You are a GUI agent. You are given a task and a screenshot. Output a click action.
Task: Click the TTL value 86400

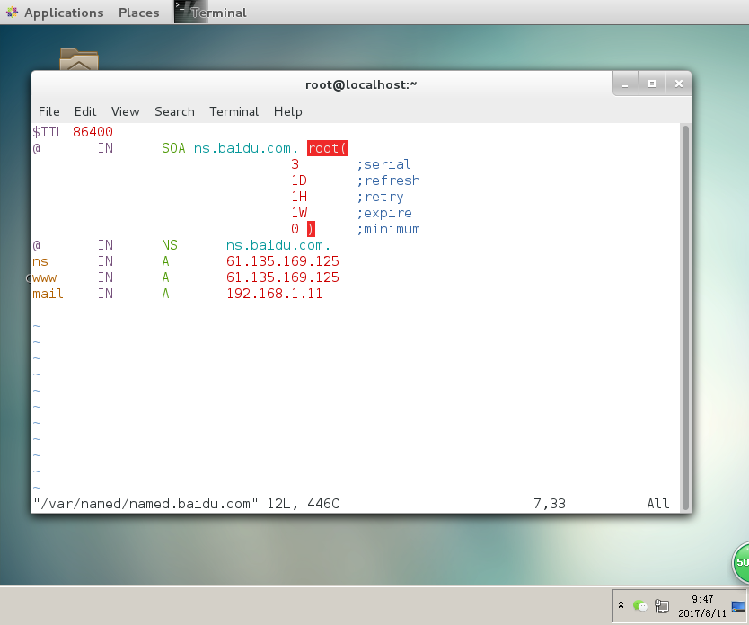(x=93, y=132)
